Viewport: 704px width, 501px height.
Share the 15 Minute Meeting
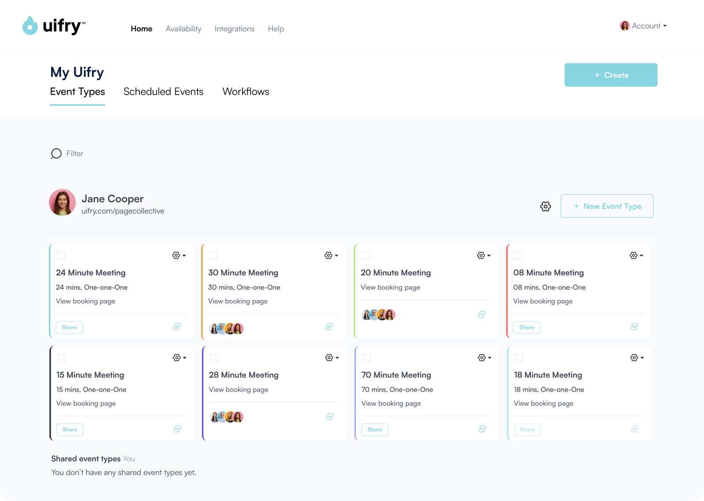[x=70, y=429]
